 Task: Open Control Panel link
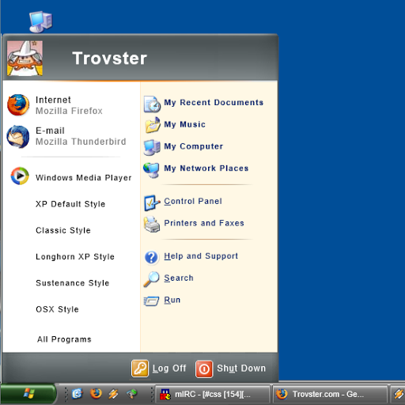(193, 202)
